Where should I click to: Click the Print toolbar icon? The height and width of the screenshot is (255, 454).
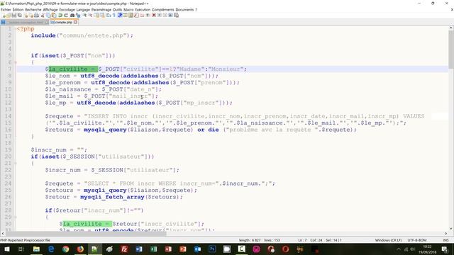(x=36, y=15)
